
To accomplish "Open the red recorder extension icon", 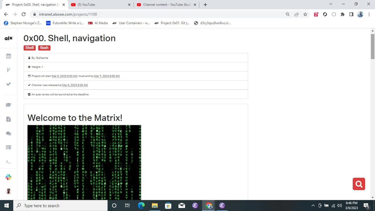I will [x=316, y=14].
